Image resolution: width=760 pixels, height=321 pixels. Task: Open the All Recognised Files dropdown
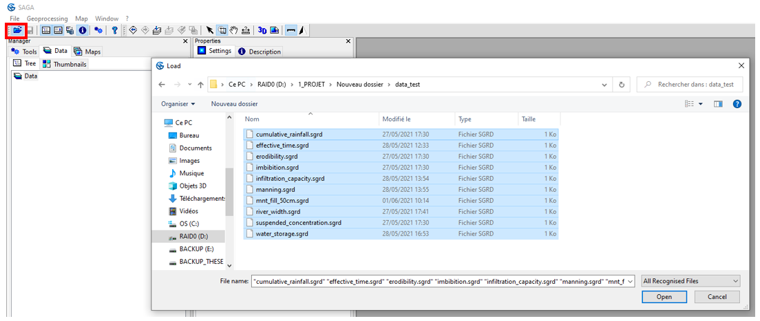(x=690, y=280)
